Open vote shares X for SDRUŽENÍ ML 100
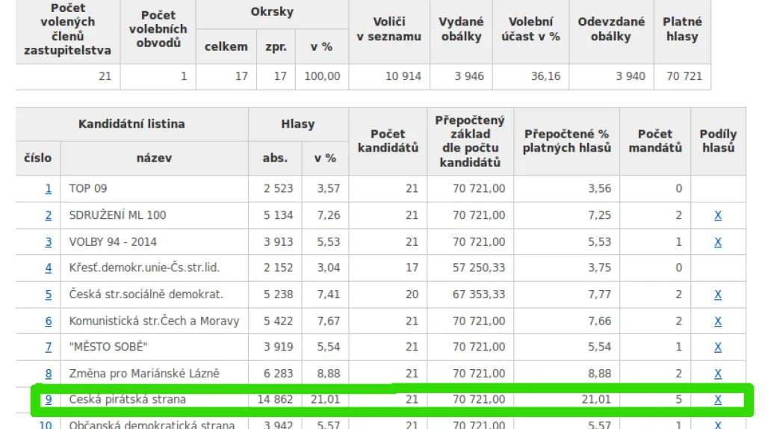The width and height of the screenshot is (765, 429). click(718, 215)
